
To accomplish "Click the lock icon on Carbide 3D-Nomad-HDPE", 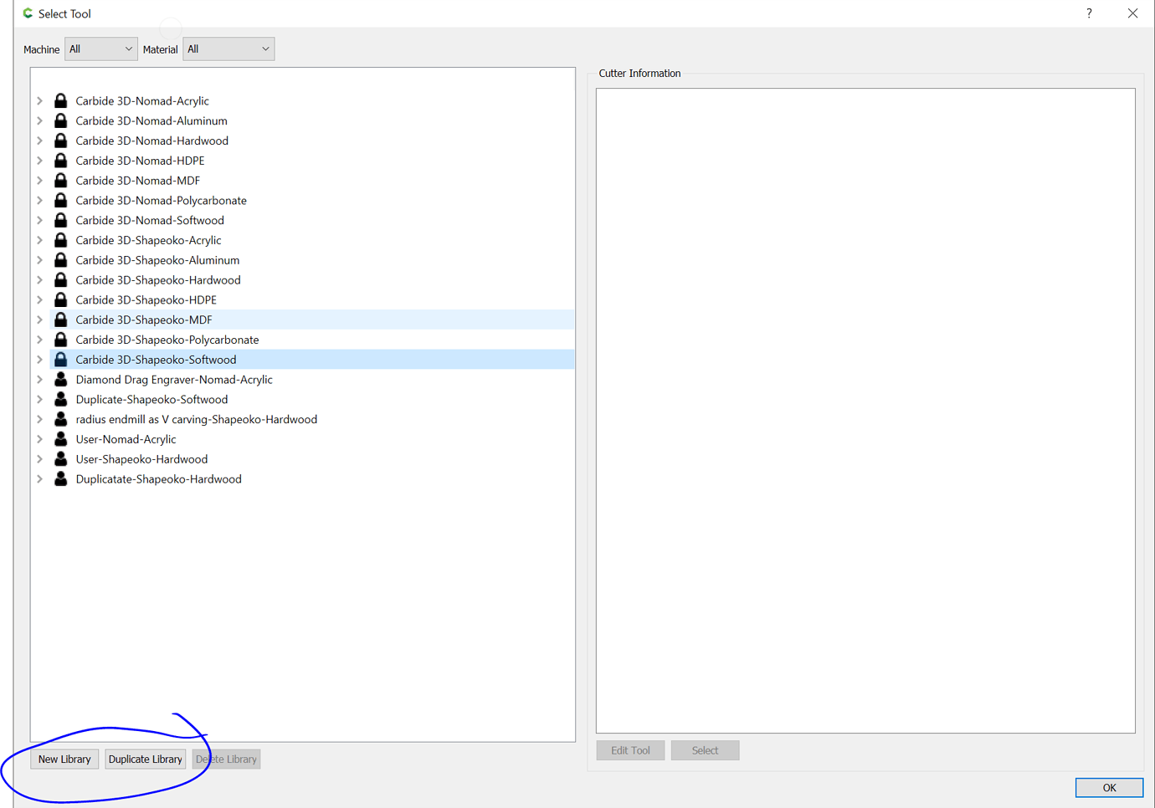I will [59, 160].
